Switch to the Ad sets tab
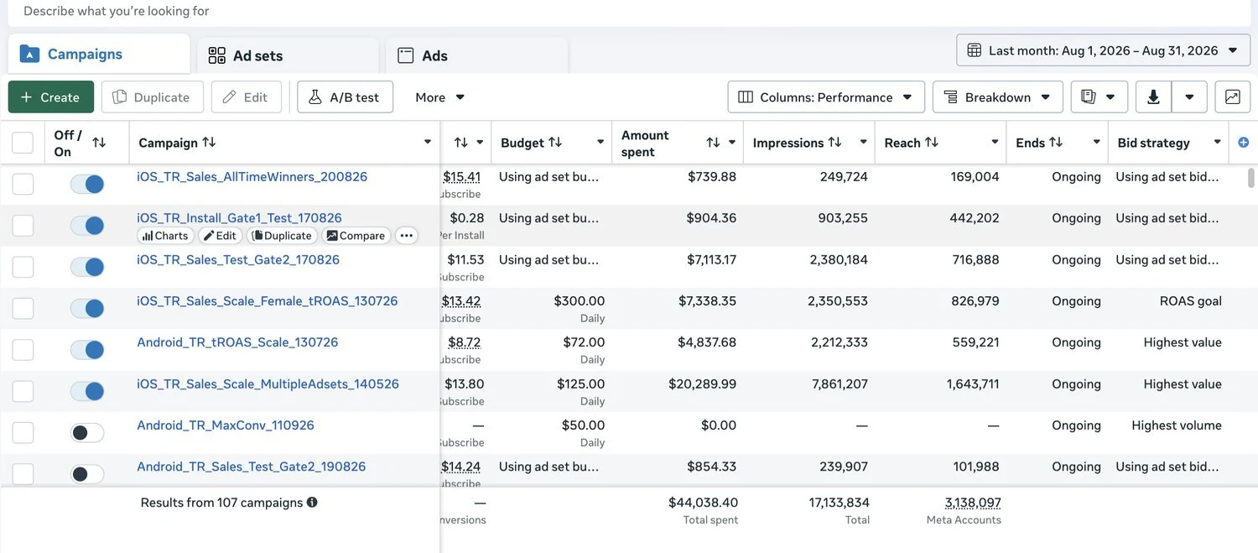Image resolution: width=1258 pixels, height=553 pixels. (x=288, y=56)
